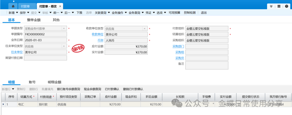The width and height of the screenshot is (292, 115).
Task: Click the 退出 button
Action: (204, 13)
